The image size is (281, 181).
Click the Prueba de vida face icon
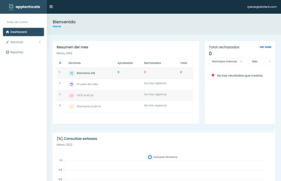coord(71,84)
